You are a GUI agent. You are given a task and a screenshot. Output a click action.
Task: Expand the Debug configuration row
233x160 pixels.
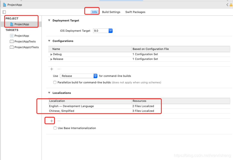click(x=51, y=54)
